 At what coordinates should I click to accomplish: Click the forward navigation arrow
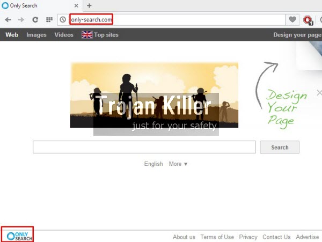click(21, 20)
